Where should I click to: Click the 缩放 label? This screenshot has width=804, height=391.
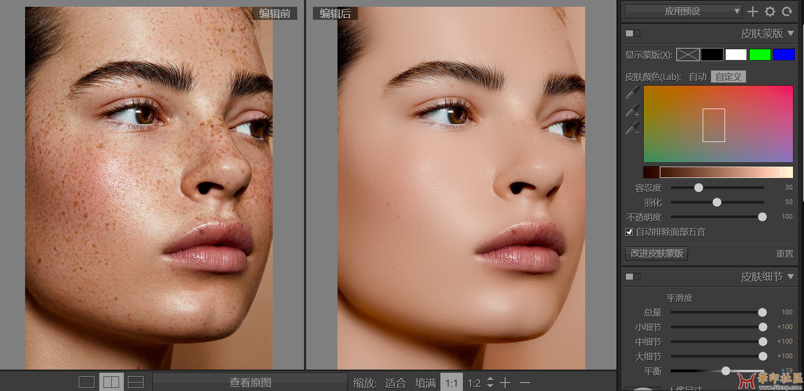coord(365,383)
